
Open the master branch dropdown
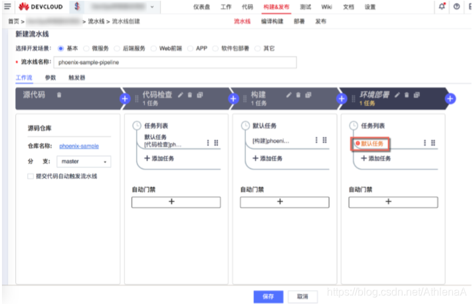coord(84,162)
